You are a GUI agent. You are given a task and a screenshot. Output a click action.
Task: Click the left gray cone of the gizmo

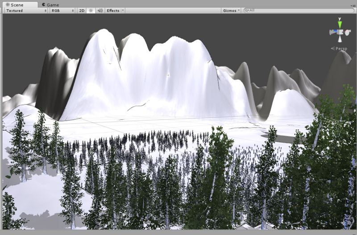point(332,32)
